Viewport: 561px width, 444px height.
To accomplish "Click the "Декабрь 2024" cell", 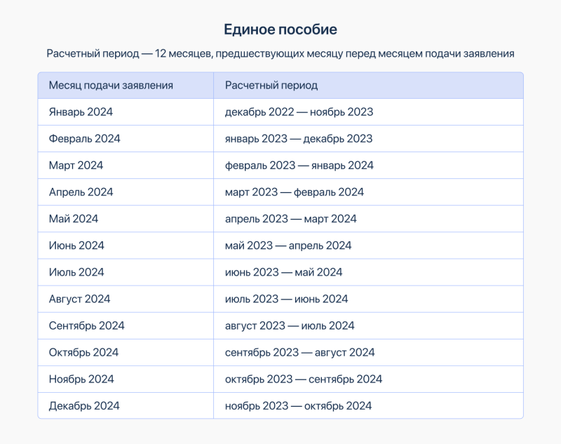I will coord(84,406).
